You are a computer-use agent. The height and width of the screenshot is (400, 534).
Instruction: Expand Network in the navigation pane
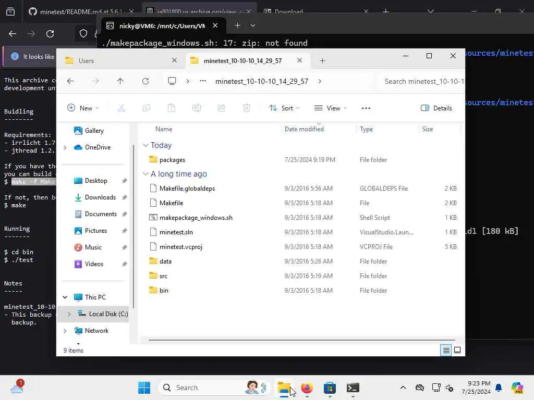[x=65, y=331]
